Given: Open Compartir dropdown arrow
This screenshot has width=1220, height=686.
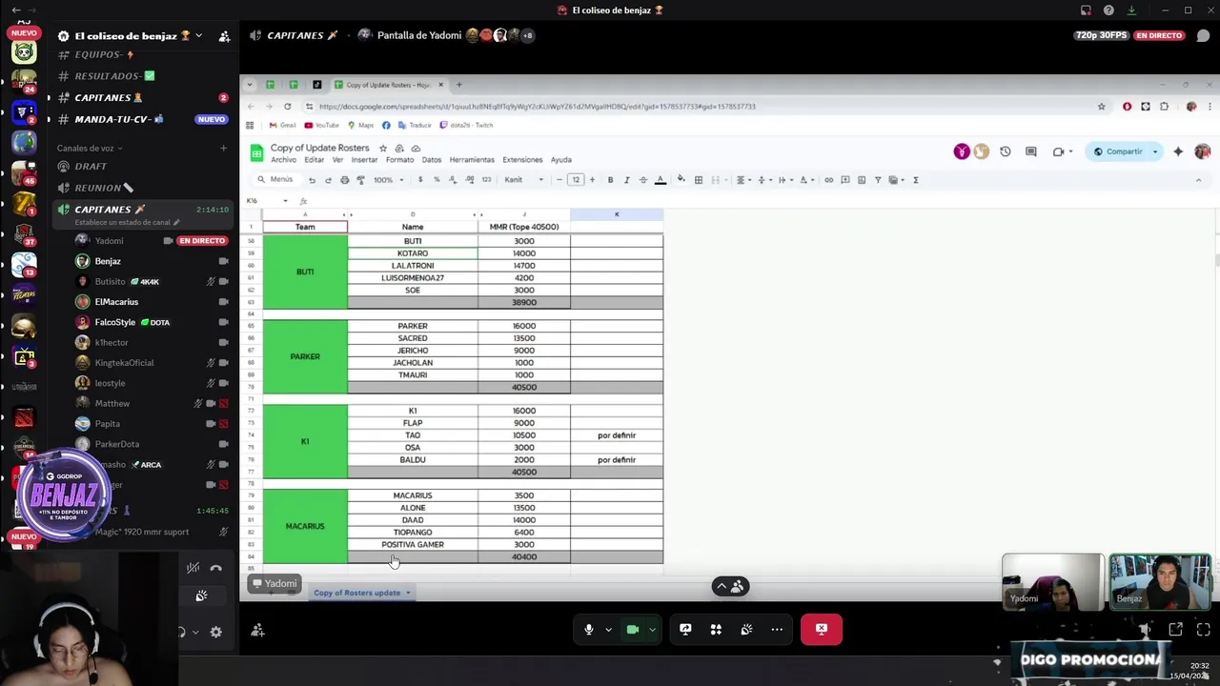Looking at the screenshot, I should click(1154, 151).
